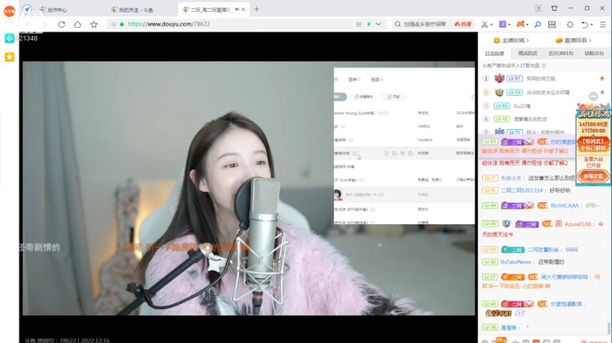
Task: Open the 直播回看 link
Action: pos(574,40)
